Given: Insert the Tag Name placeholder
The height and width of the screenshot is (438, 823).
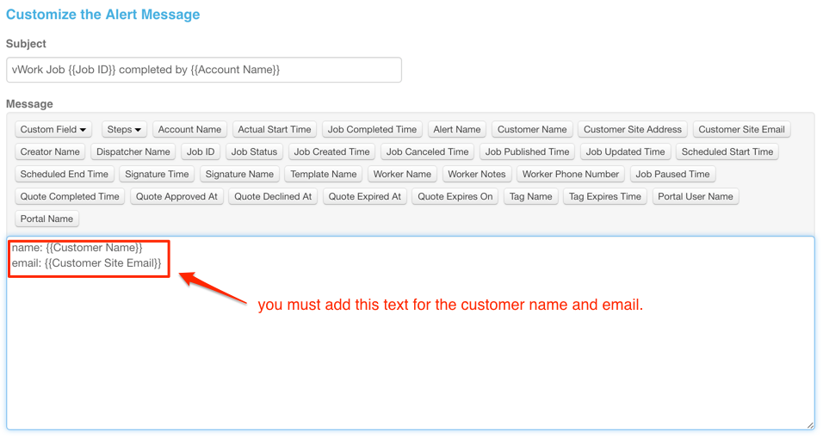Looking at the screenshot, I should coord(530,197).
